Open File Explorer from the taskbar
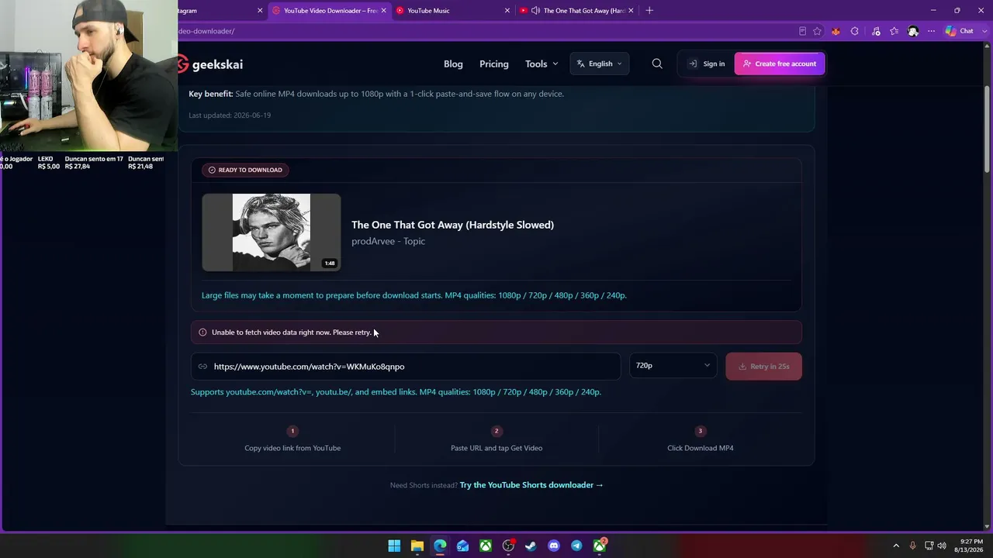This screenshot has width=993, height=558. click(417, 546)
